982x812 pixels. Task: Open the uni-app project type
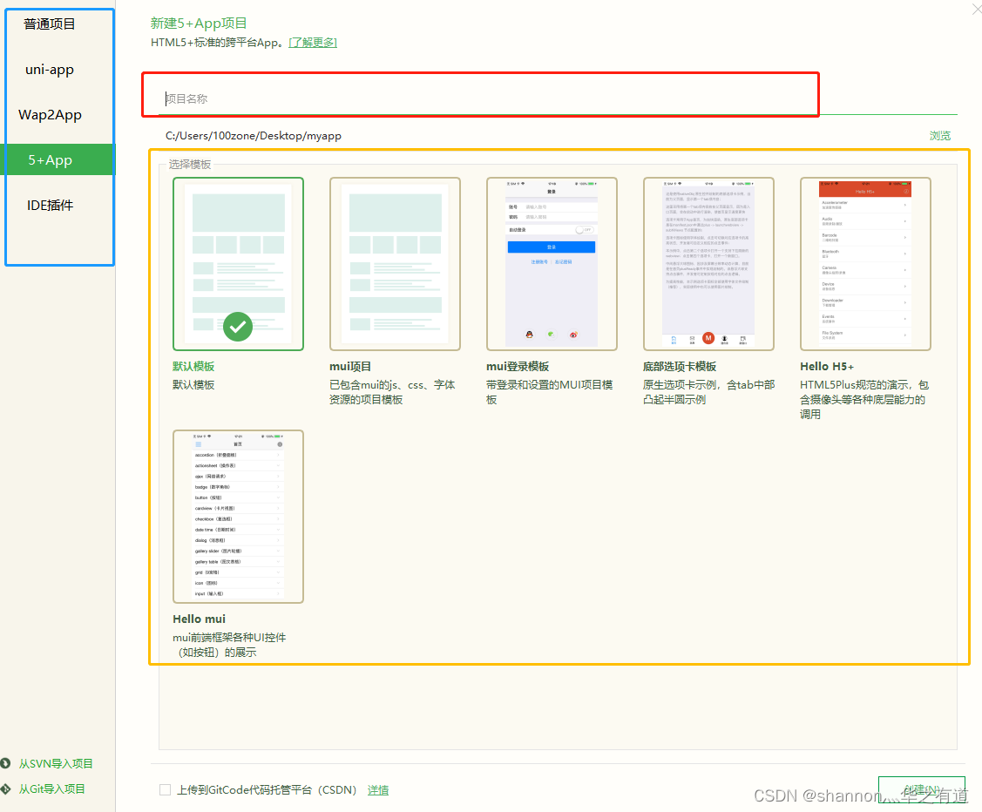tap(50, 69)
